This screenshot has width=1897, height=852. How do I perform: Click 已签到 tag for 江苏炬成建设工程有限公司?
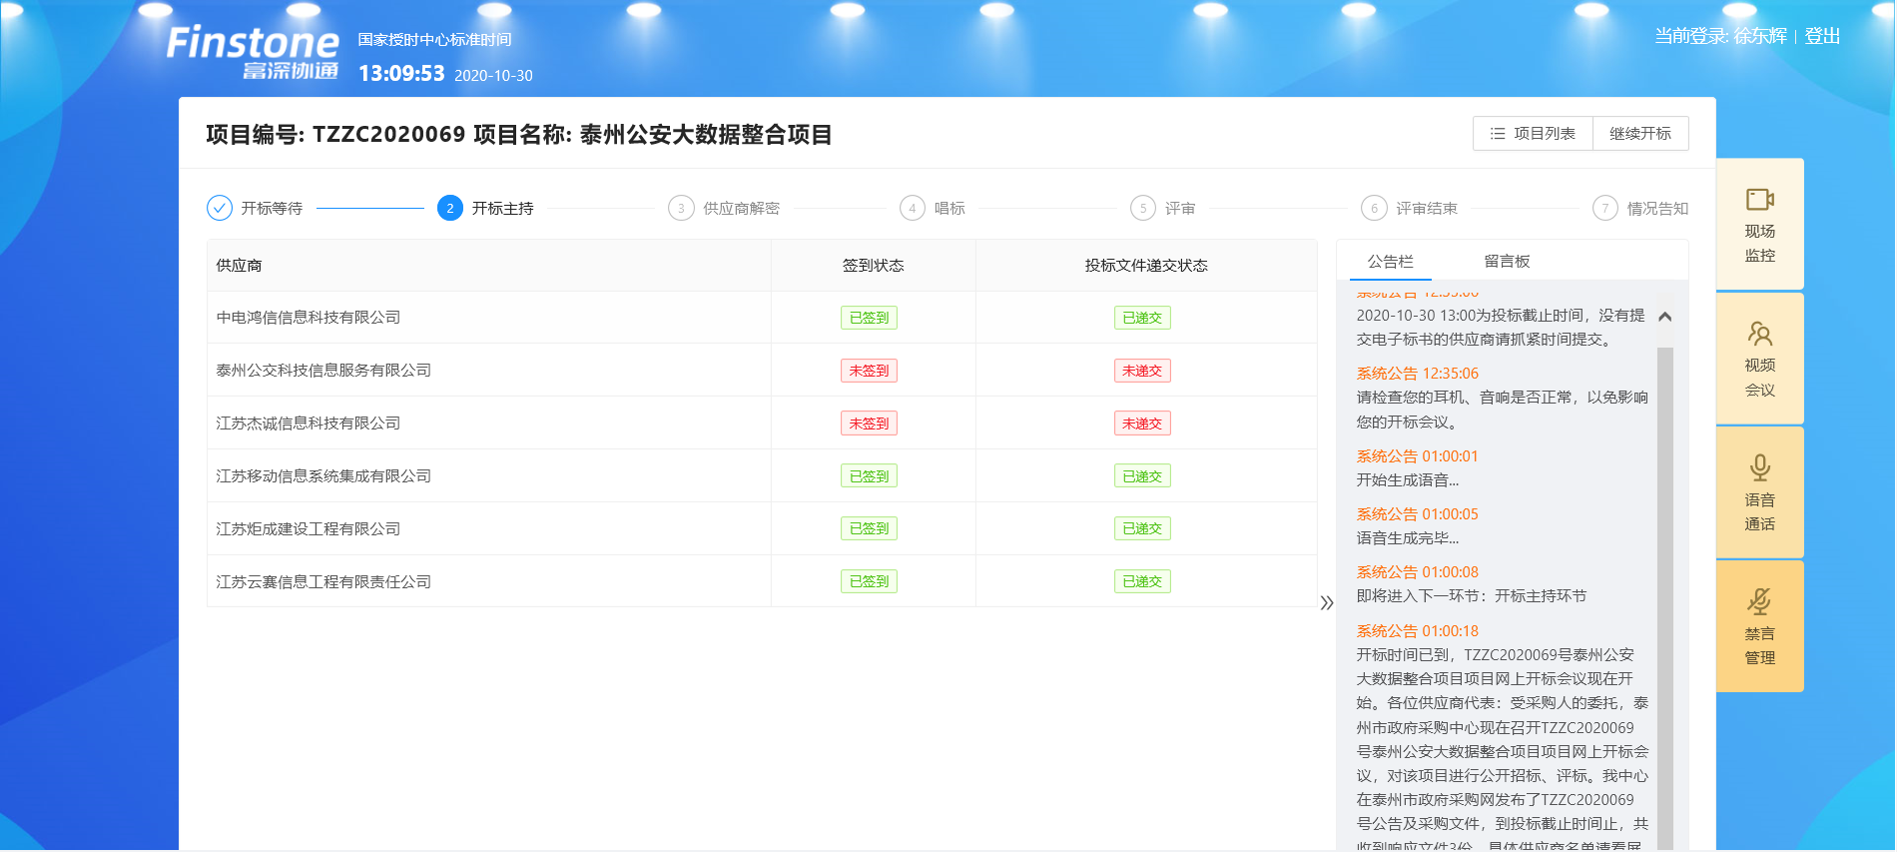pos(869,528)
